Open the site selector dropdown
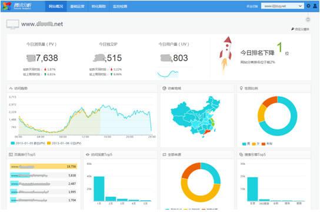 pyautogui.click(x=282, y=6)
